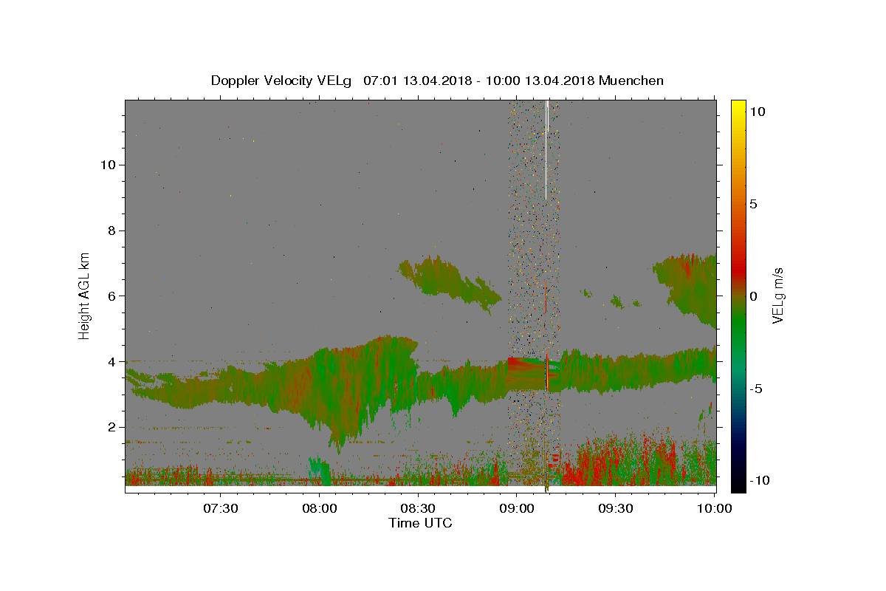Viewport: 886px width, 591px height.
Task: Click the 09:00 time tick label
Action: [x=516, y=509]
